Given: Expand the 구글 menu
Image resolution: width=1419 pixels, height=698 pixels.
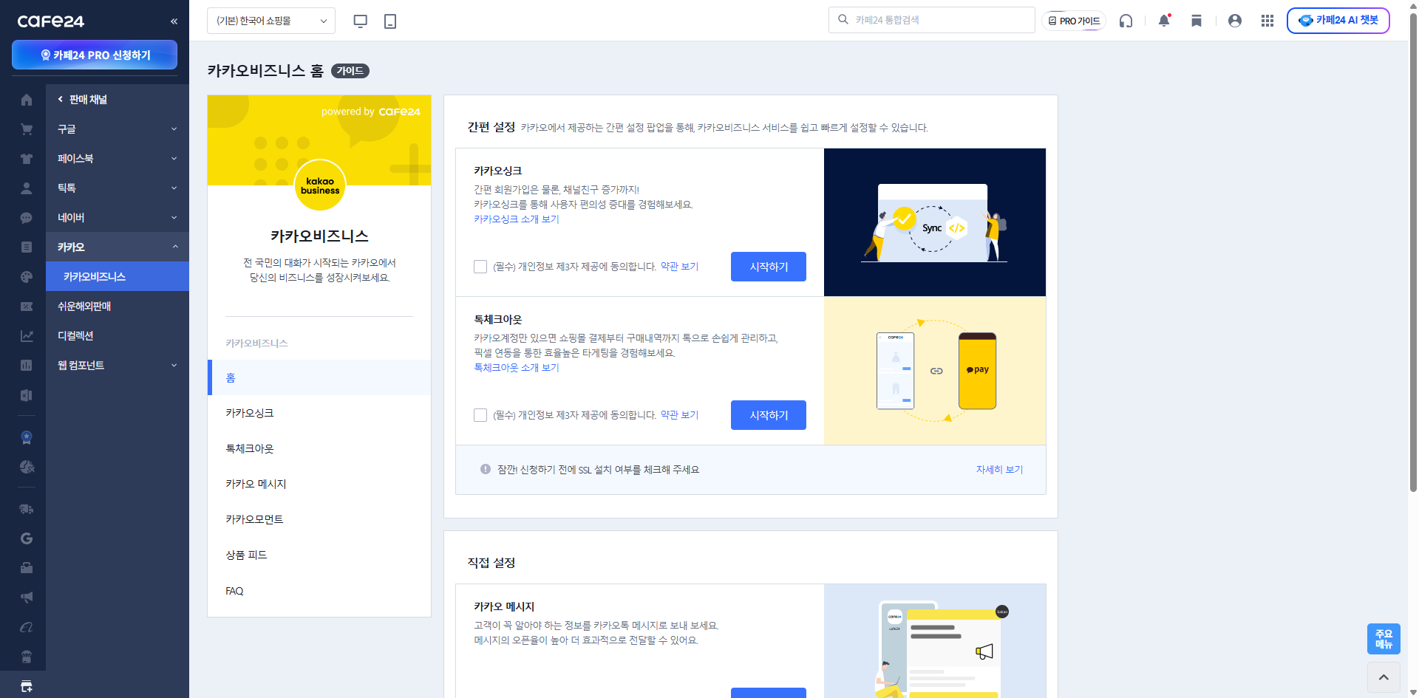Looking at the screenshot, I should coord(118,129).
